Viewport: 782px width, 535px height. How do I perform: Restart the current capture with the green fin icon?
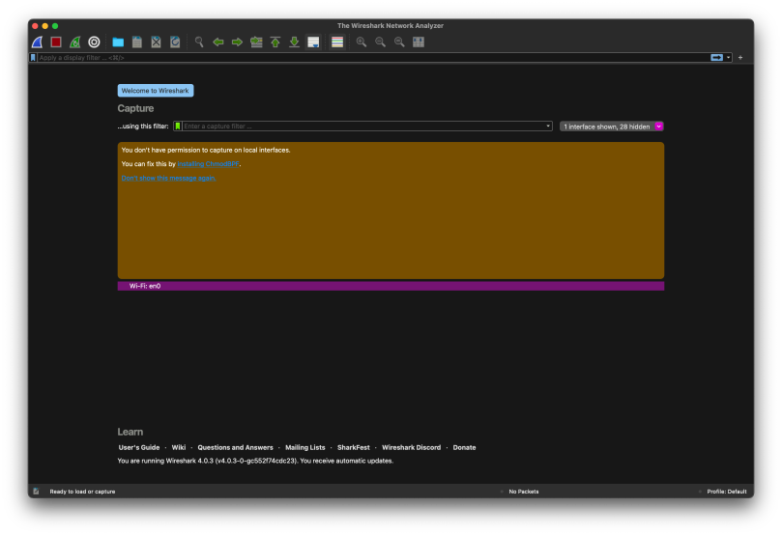pos(74,42)
